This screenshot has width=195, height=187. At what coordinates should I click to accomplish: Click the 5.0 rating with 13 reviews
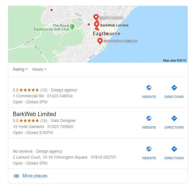click(x=30, y=90)
